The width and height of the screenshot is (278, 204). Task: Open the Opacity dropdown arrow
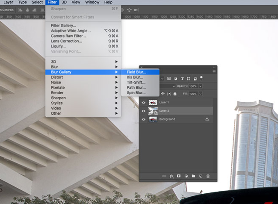[x=200, y=86]
